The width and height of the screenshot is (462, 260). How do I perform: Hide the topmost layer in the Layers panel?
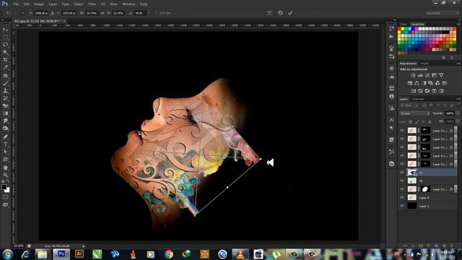402,130
